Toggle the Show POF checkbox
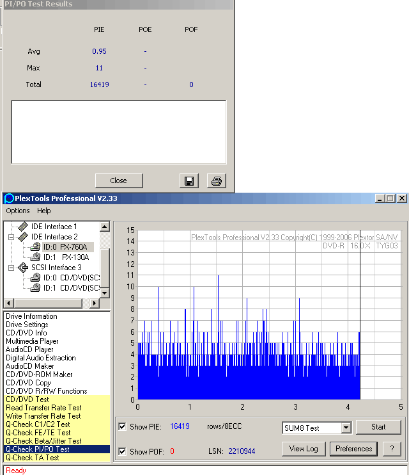The height and width of the screenshot is (475, 409). pyautogui.click(x=122, y=452)
